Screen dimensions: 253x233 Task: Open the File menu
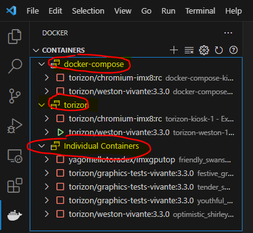tap(33, 11)
